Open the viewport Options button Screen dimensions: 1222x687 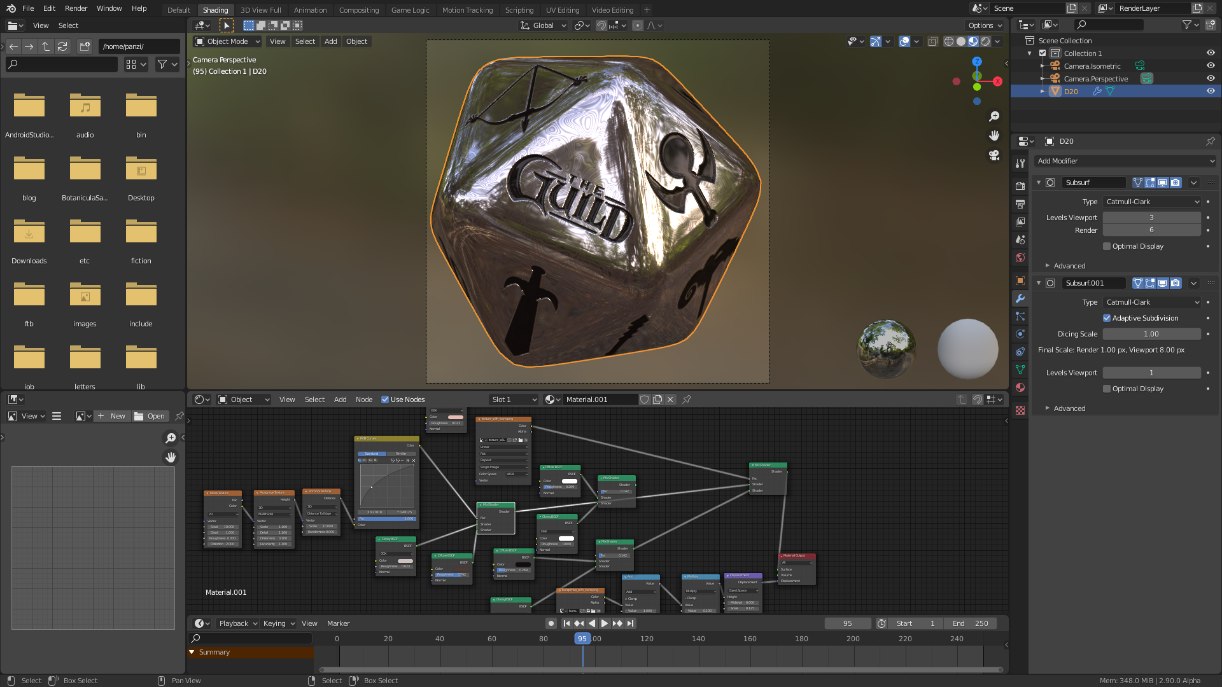pos(985,25)
